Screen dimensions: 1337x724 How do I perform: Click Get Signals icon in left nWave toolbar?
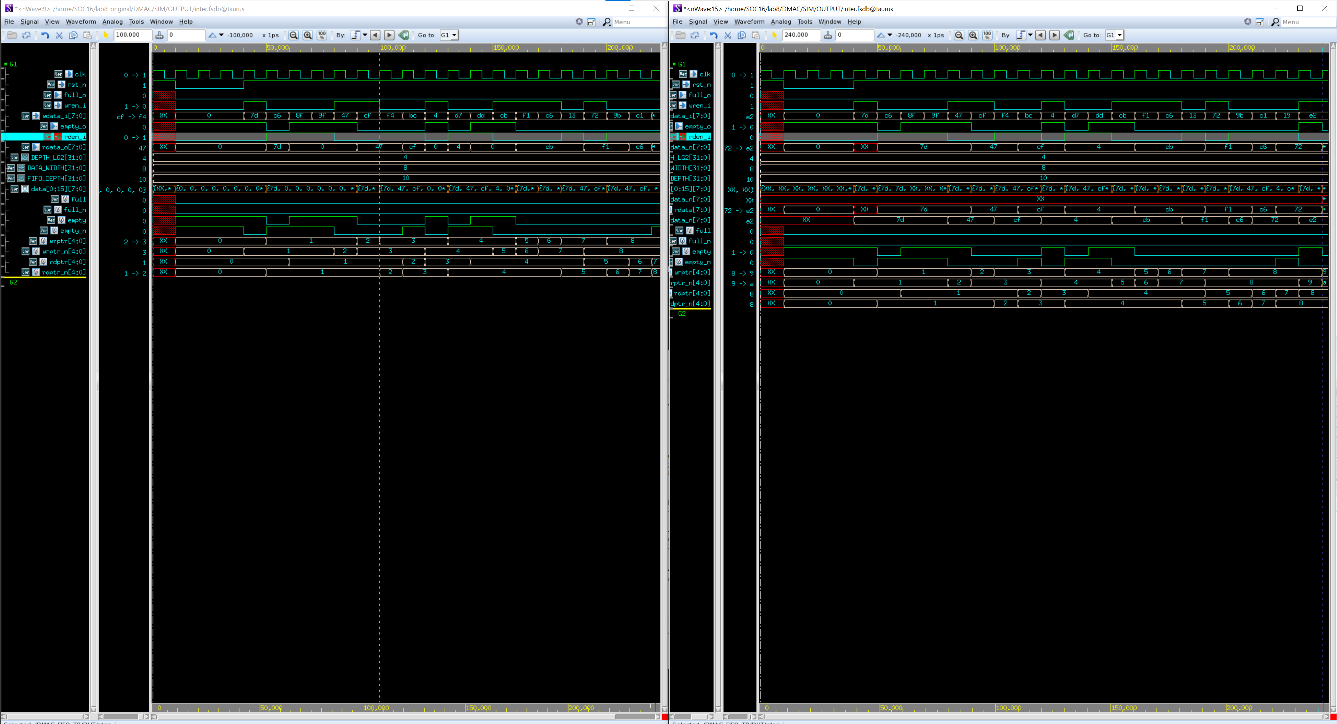[x=26, y=35]
